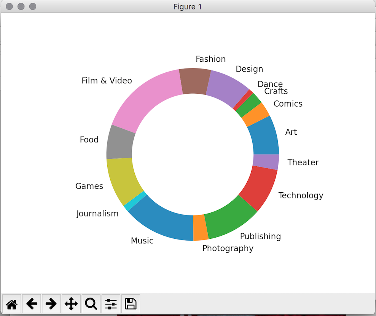This screenshot has width=376, height=316.
Task: Click the Games label
Action: coord(89,186)
